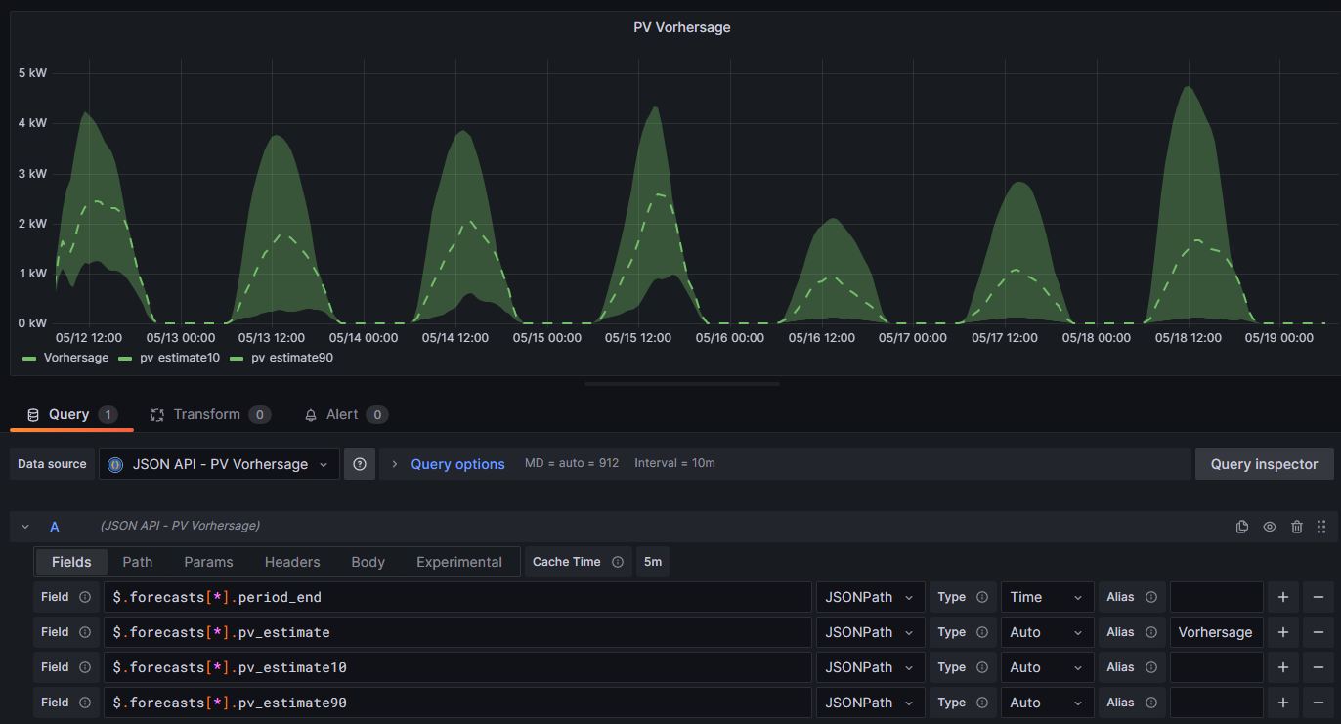1341x724 pixels.
Task: Duplicate query A with the copy icon
Action: [x=1242, y=527]
